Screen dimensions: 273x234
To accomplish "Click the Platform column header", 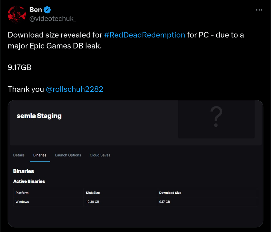I will pos(22,193).
